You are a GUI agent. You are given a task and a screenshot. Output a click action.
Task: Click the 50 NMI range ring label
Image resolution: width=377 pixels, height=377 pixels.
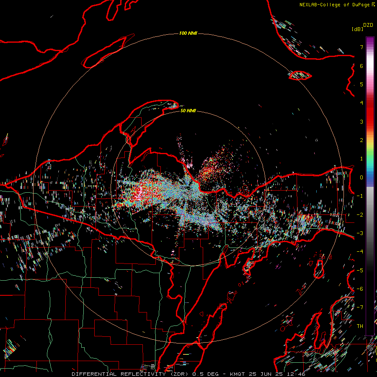[x=188, y=111]
